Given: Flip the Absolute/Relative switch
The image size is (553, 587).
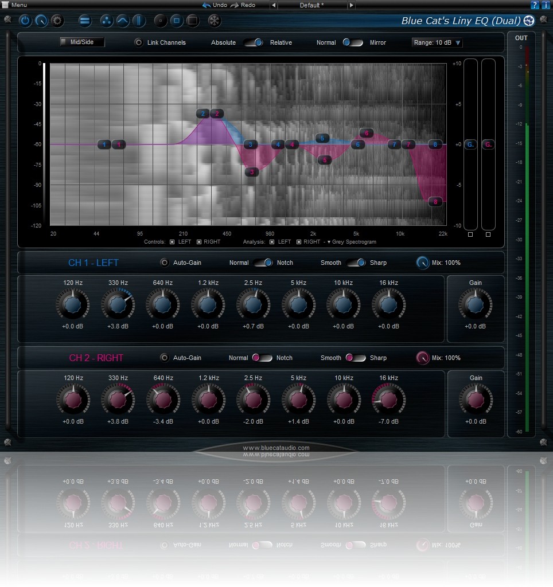Looking at the screenshot, I should [x=253, y=42].
